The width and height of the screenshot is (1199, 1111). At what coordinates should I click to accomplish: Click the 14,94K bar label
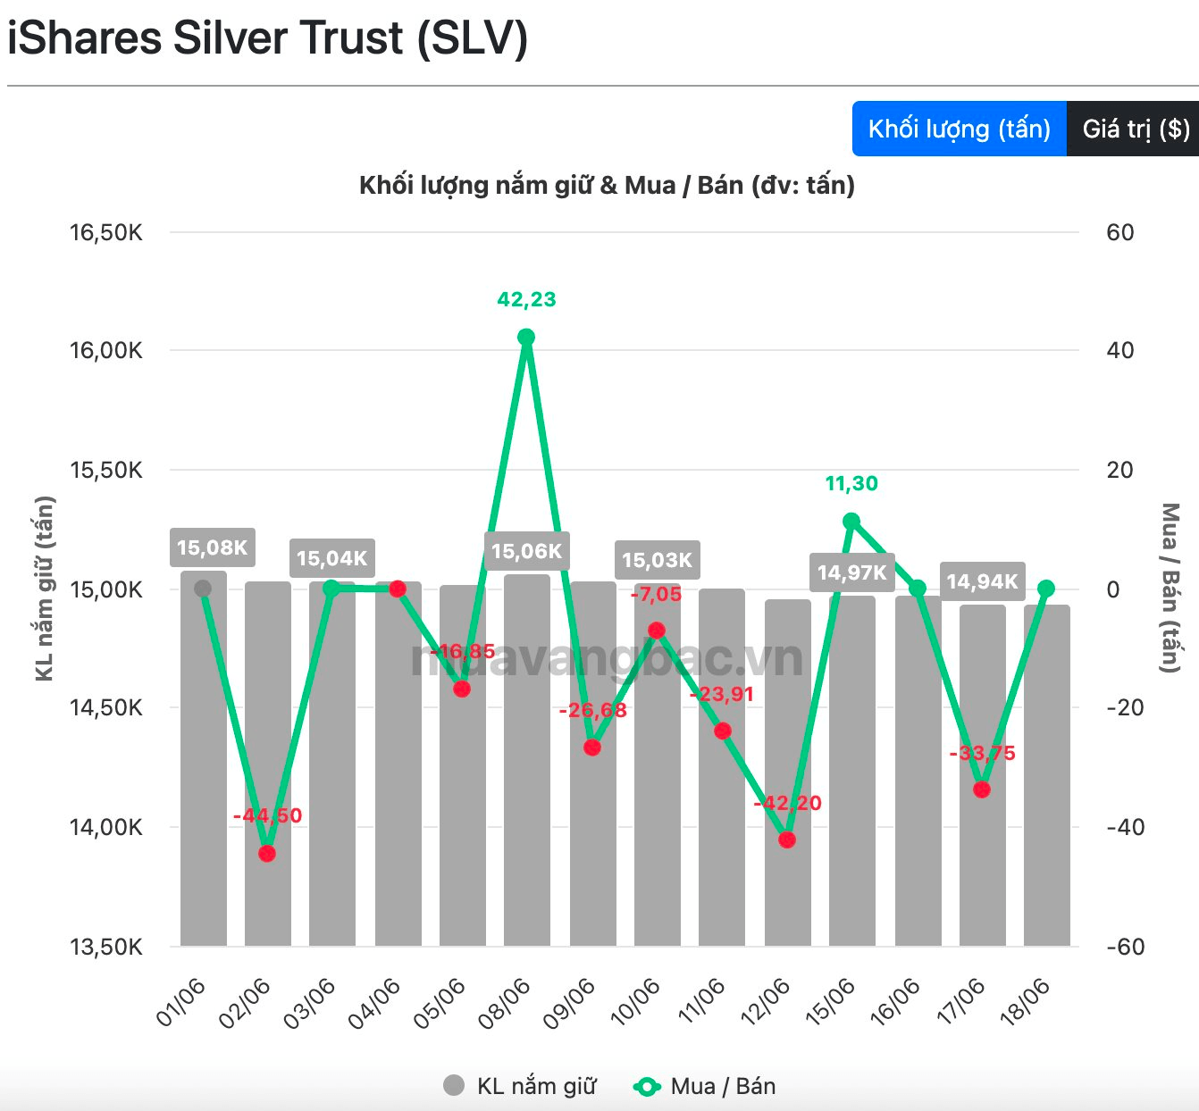pyautogui.click(x=983, y=581)
